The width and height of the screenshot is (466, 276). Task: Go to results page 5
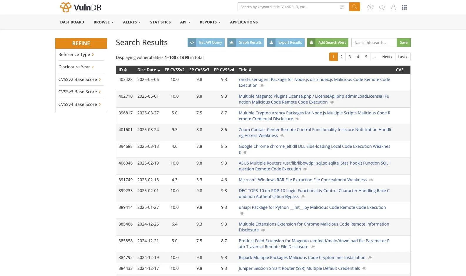[x=366, y=57]
